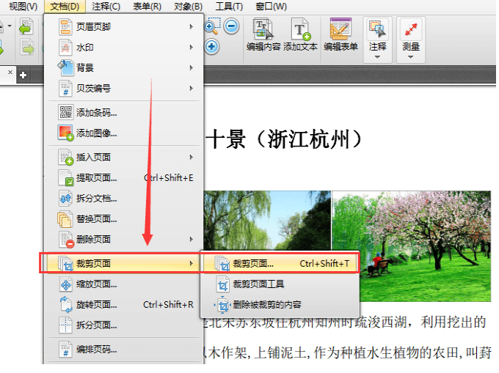499x373 pixels.
Task: Click the 删除页面 icon
Action: coord(66,240)
